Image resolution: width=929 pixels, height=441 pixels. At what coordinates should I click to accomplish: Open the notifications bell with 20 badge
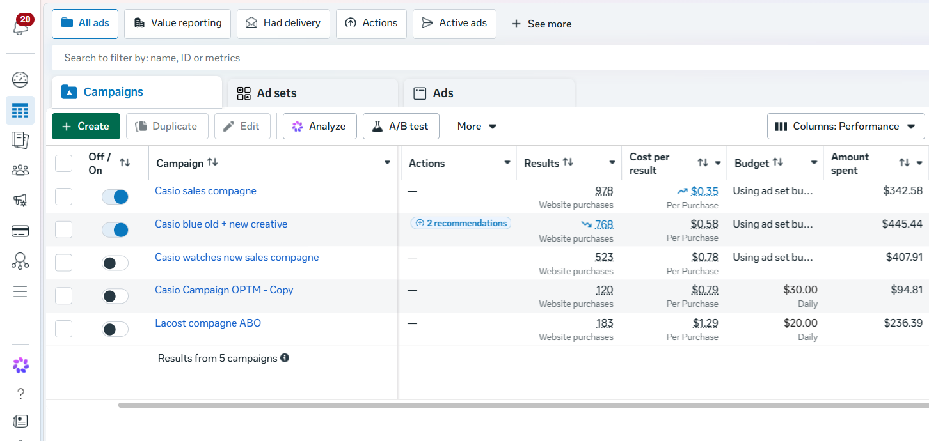[21, 27]
